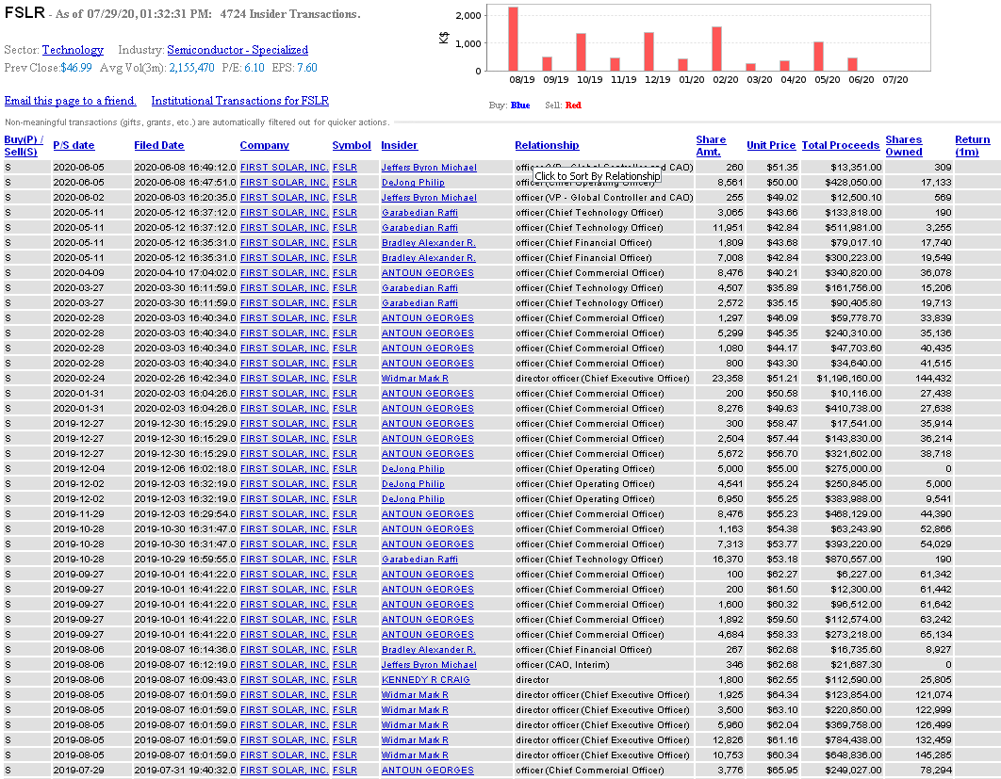Click FIRST SOLAR, INC. link in 2019-07-29 row

(285, 771)
